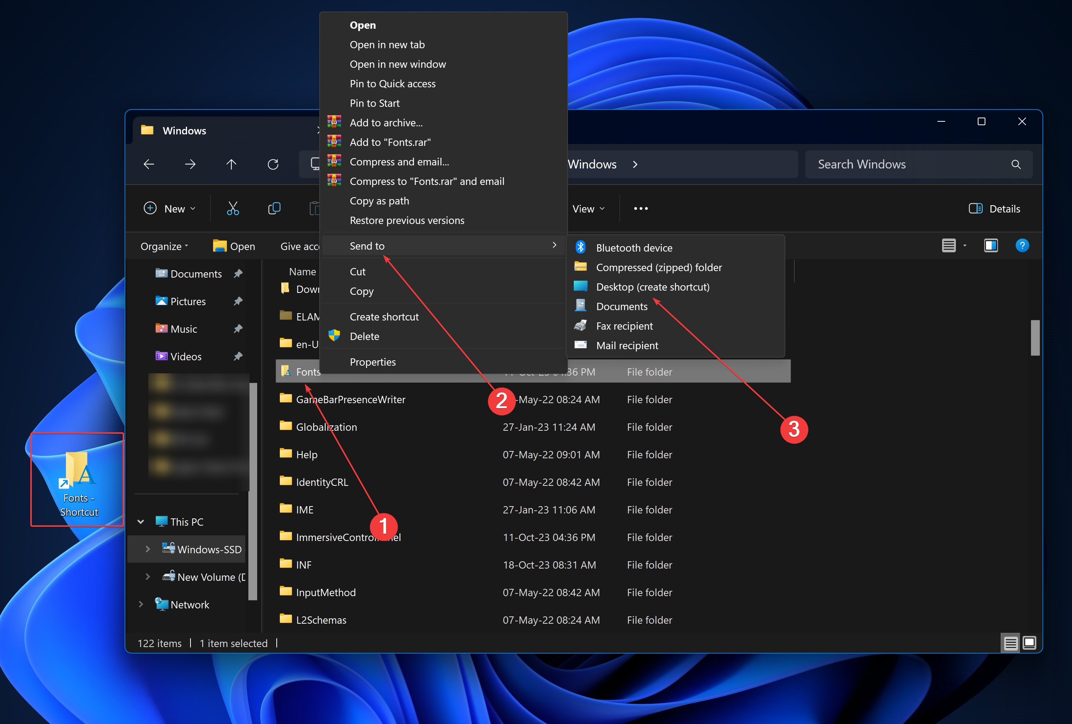1072x724 pixels.
Task: Collapse the This PC tree node
Action: pyautogui.click(x=141, y=522)
